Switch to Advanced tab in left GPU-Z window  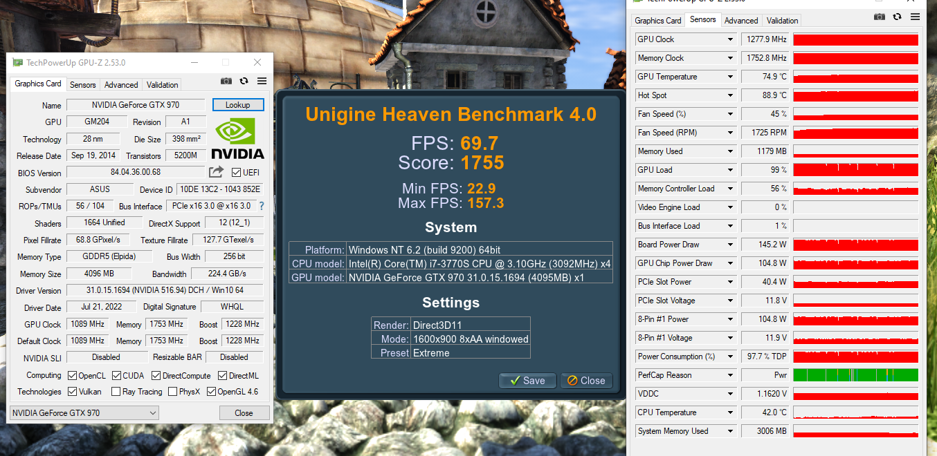coord(121,85)
